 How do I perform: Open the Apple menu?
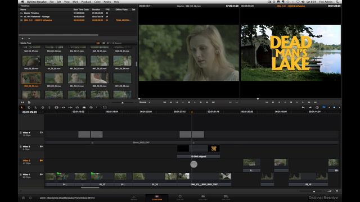point(22,2)
